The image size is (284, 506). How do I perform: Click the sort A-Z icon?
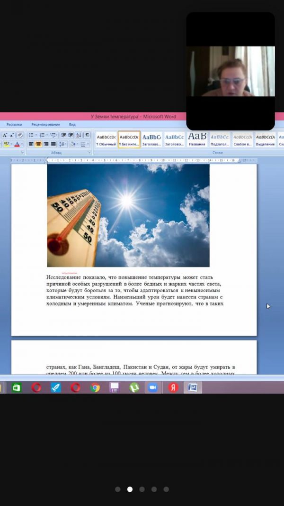pos(79,135)
